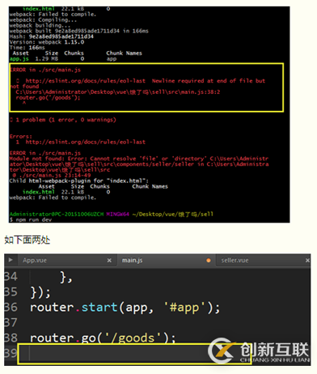Click the green app.js asset name
Viewport: 317px width, 374px height.
click(19, 59)
